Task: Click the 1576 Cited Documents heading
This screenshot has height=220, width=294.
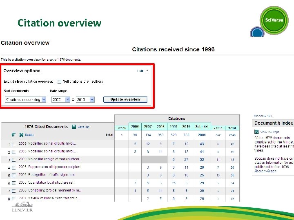Action: tap(46, 127)
